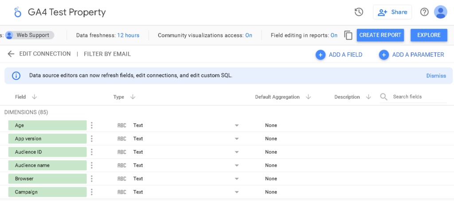Image resolution: width=454 pixels, height=202 pixels.
Task: Change data freshness 12 hours link
Action: coord(128,35)
